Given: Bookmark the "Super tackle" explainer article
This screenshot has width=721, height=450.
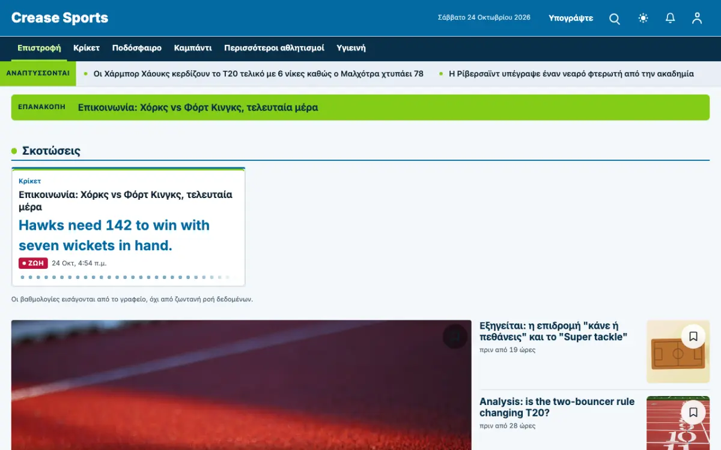Looking at the screenshot, I should tap(693, 337).
